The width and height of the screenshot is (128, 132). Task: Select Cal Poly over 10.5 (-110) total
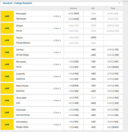tap(113, 50)
